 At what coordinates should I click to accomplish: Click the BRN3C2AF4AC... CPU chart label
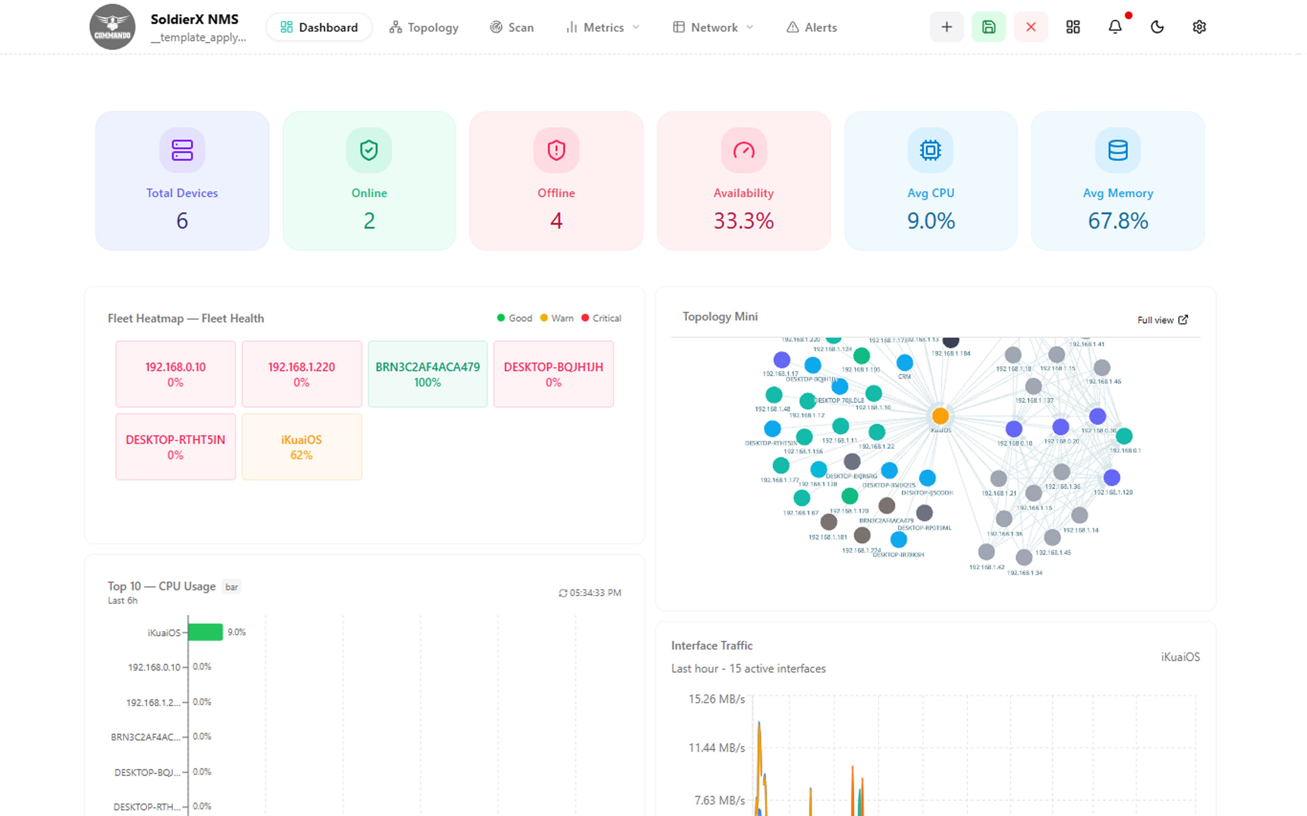[146, 737]
